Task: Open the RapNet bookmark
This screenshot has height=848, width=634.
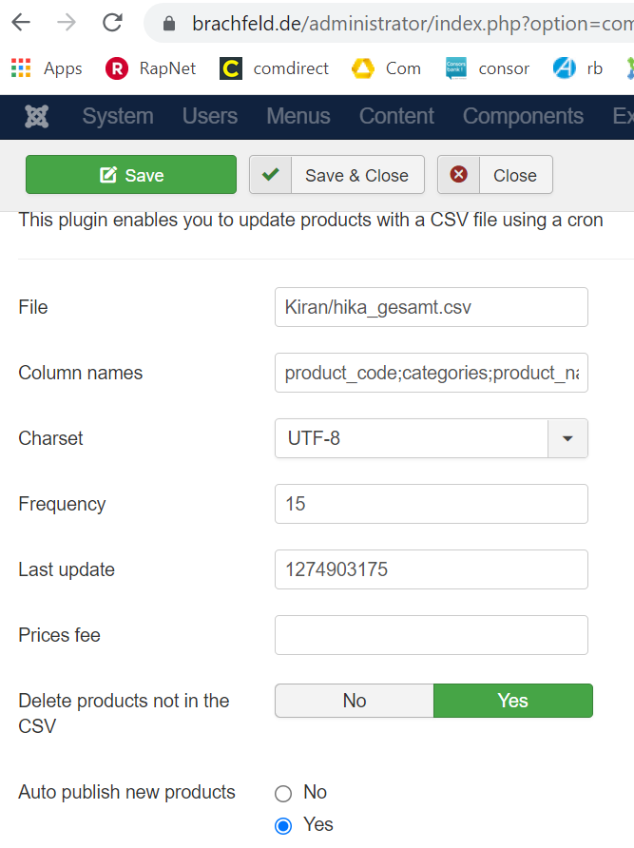Action: coord(151,68)
